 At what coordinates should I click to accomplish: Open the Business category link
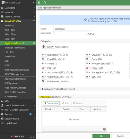(58, 55)
